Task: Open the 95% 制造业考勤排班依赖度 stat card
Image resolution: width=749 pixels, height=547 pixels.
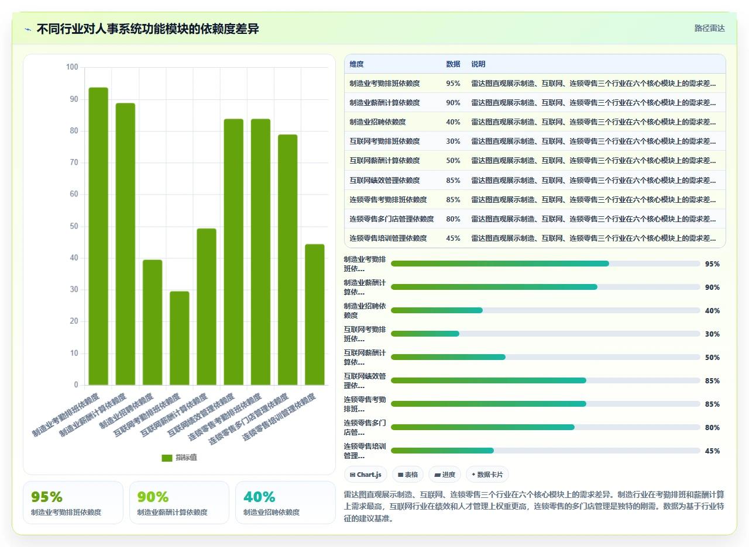Action: [x=73, y=503]
